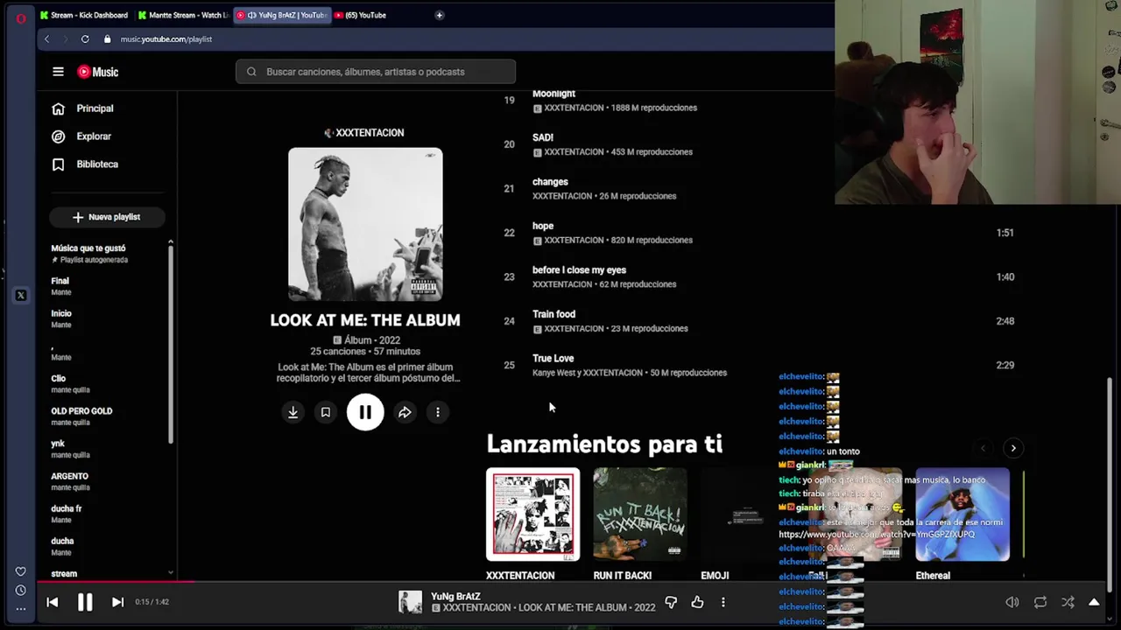Focus the Buscar canciones search field

coord(376,72)
